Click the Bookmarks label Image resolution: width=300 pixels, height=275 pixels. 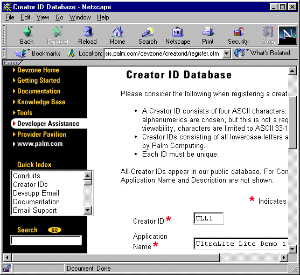[46, 53]
